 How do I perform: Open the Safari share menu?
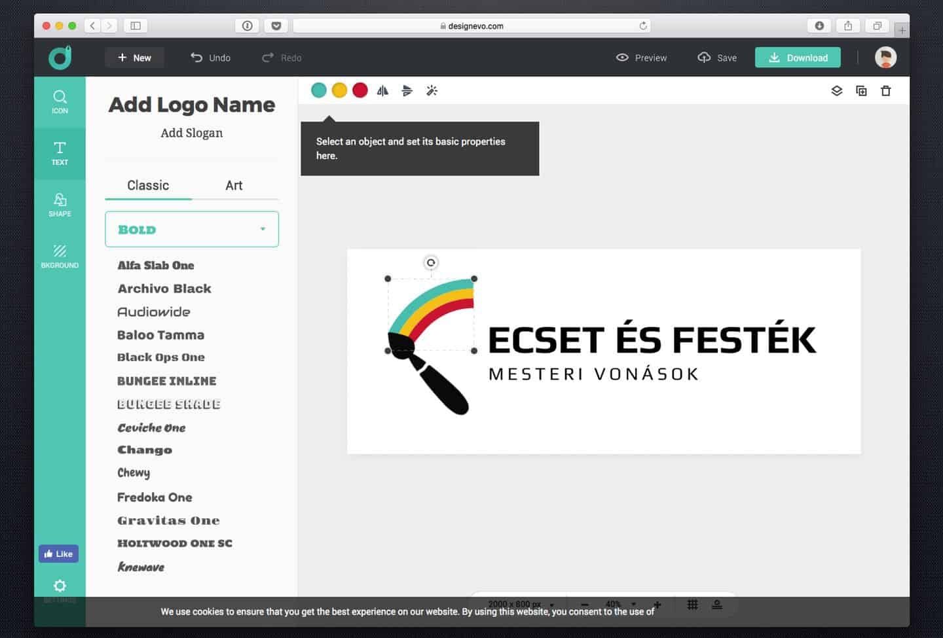[848, 26]
